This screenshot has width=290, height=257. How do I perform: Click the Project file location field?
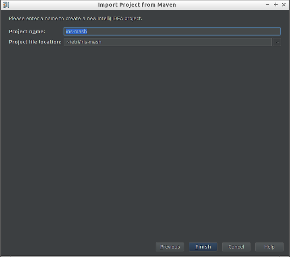168,42
